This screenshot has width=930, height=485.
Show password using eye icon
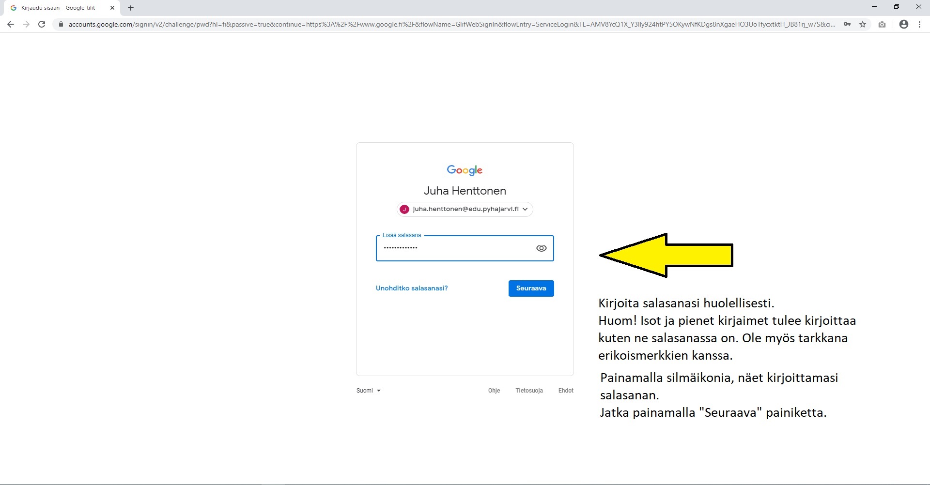tap(541, 248)
